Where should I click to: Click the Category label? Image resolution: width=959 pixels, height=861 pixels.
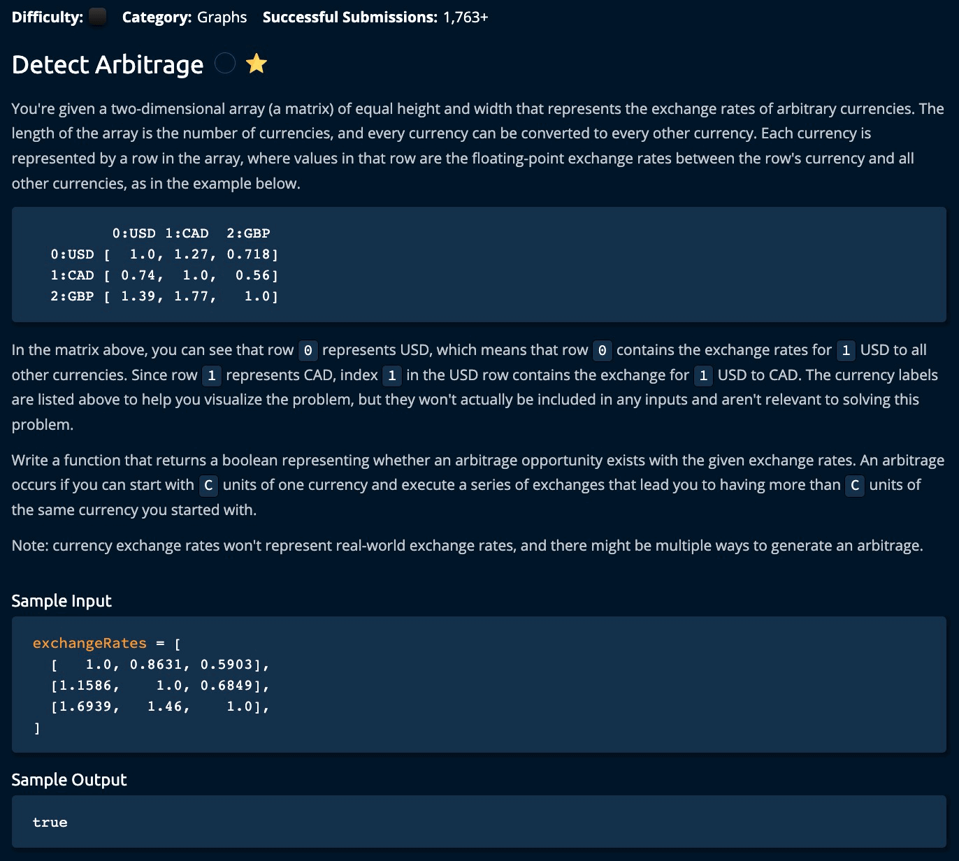point(157,17)
